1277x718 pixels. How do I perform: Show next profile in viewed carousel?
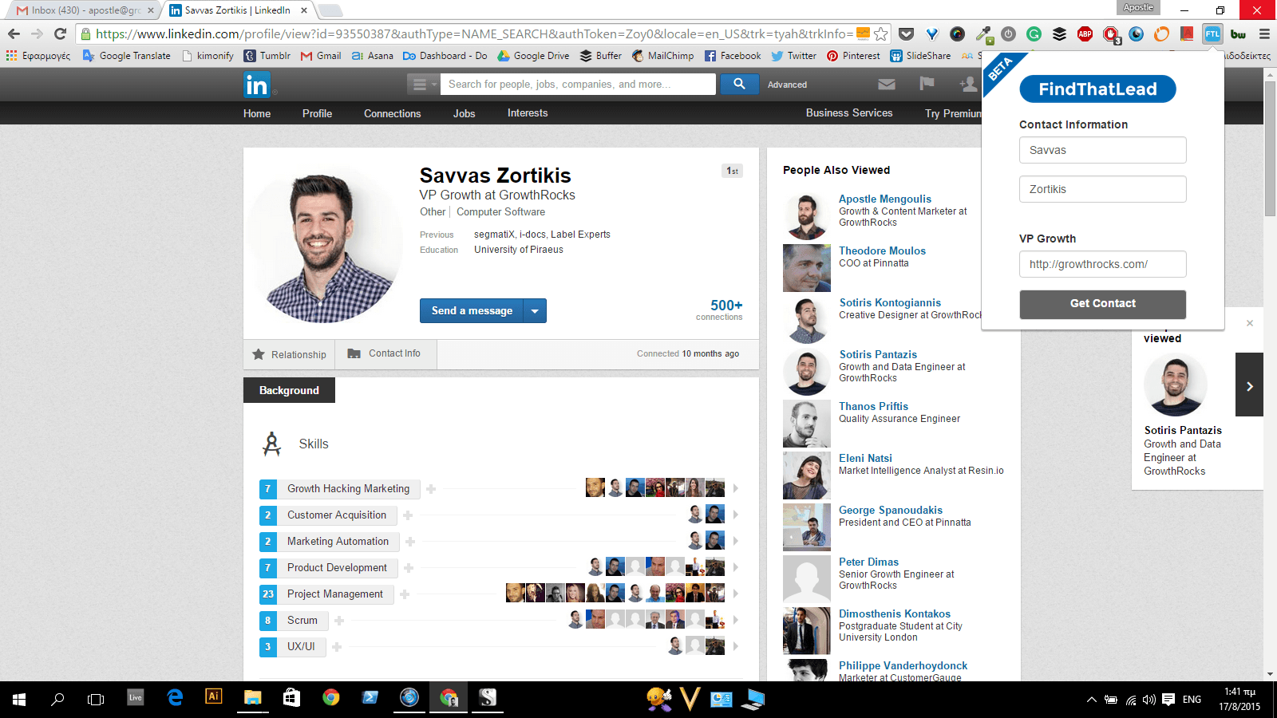point(1249,385)
